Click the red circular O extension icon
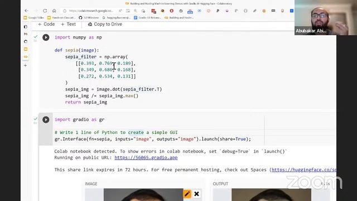Screen dimensions: 357x201 coord(172,11)
